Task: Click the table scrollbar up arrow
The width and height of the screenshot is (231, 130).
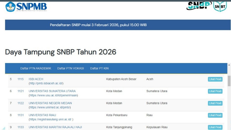Action: tap(229, 65)
